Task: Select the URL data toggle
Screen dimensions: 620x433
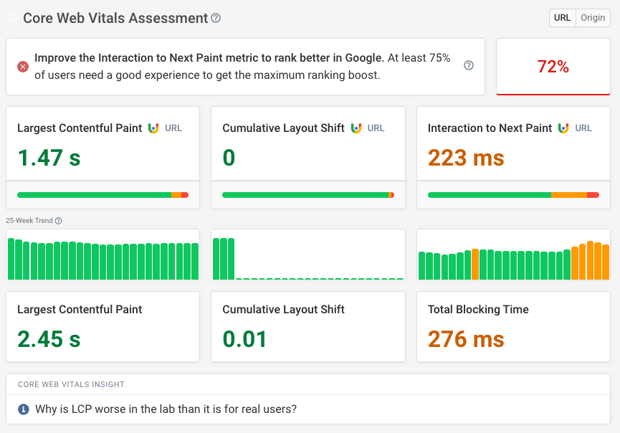Action: (x=562, y=17)
